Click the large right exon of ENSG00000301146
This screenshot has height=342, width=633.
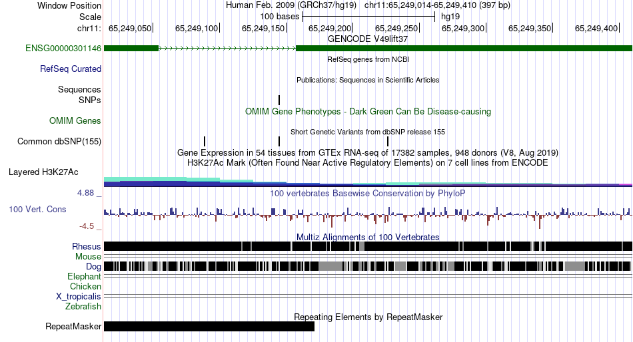[464, 49]
